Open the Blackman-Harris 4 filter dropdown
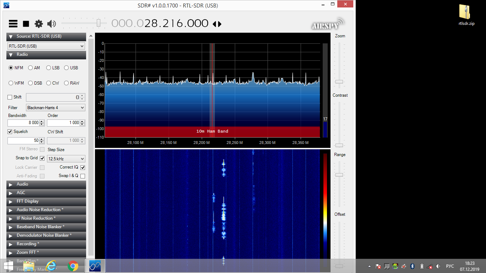Screen dimensions: 486x273 (56, 108)
